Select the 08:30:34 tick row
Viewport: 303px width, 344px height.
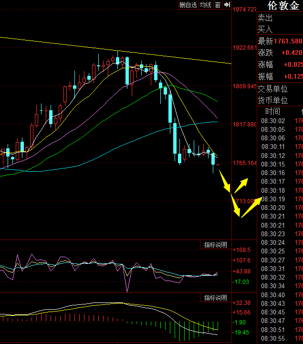coord(282,286)
